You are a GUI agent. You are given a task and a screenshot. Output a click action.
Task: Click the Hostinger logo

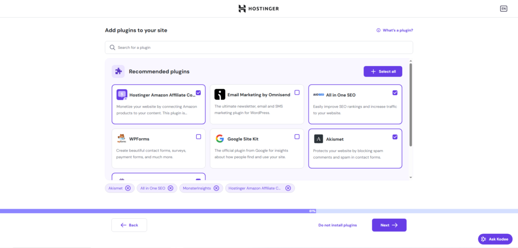258,9
